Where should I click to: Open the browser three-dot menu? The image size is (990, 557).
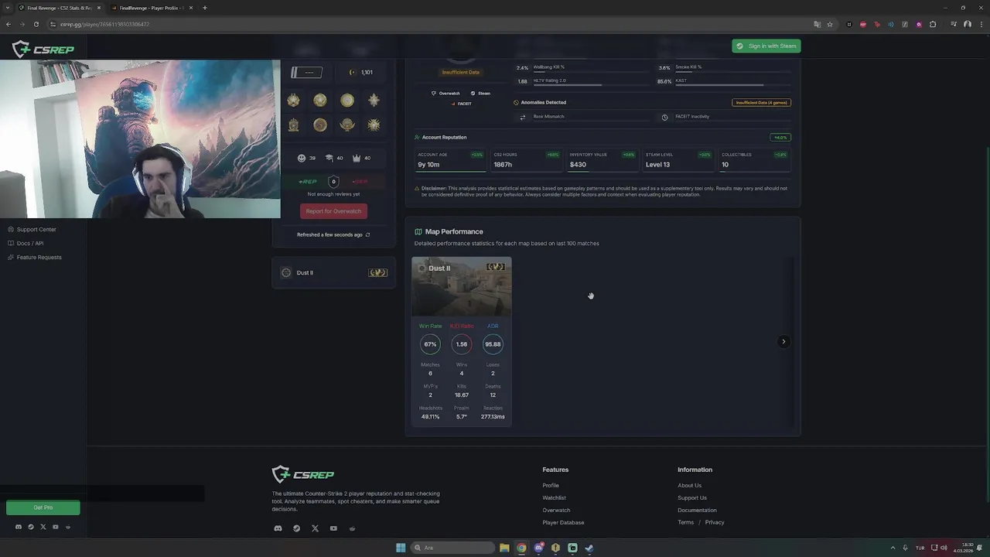coord(980,24)
